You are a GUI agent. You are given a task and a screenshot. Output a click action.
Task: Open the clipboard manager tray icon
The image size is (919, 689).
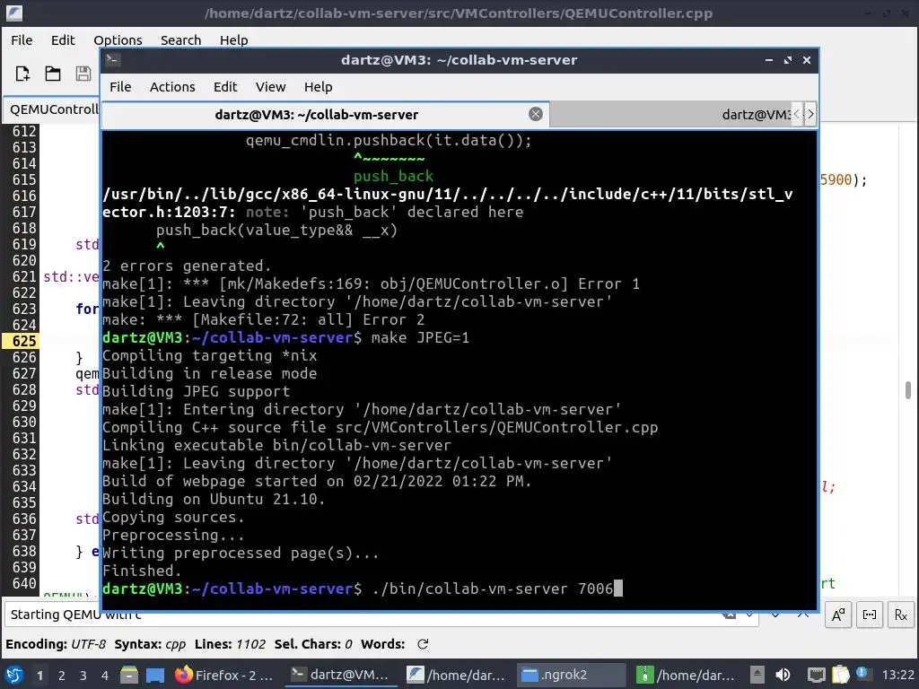pyautogui.click(x=840, y=676)
